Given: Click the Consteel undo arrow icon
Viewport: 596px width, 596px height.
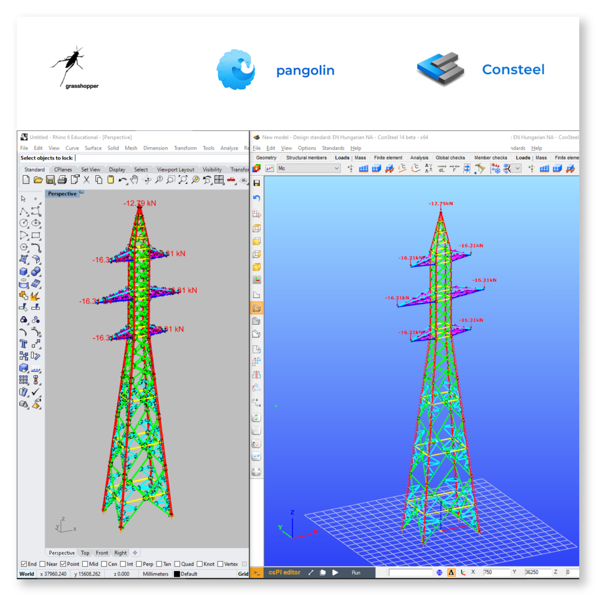Looking at the screenshot, I should [x=257, y=198].
